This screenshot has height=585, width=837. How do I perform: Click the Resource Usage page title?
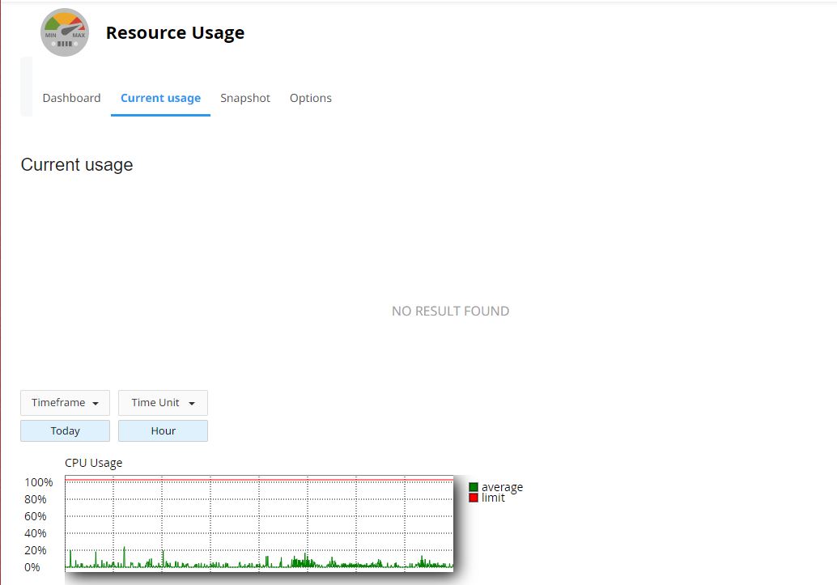(x=175, y=33)
